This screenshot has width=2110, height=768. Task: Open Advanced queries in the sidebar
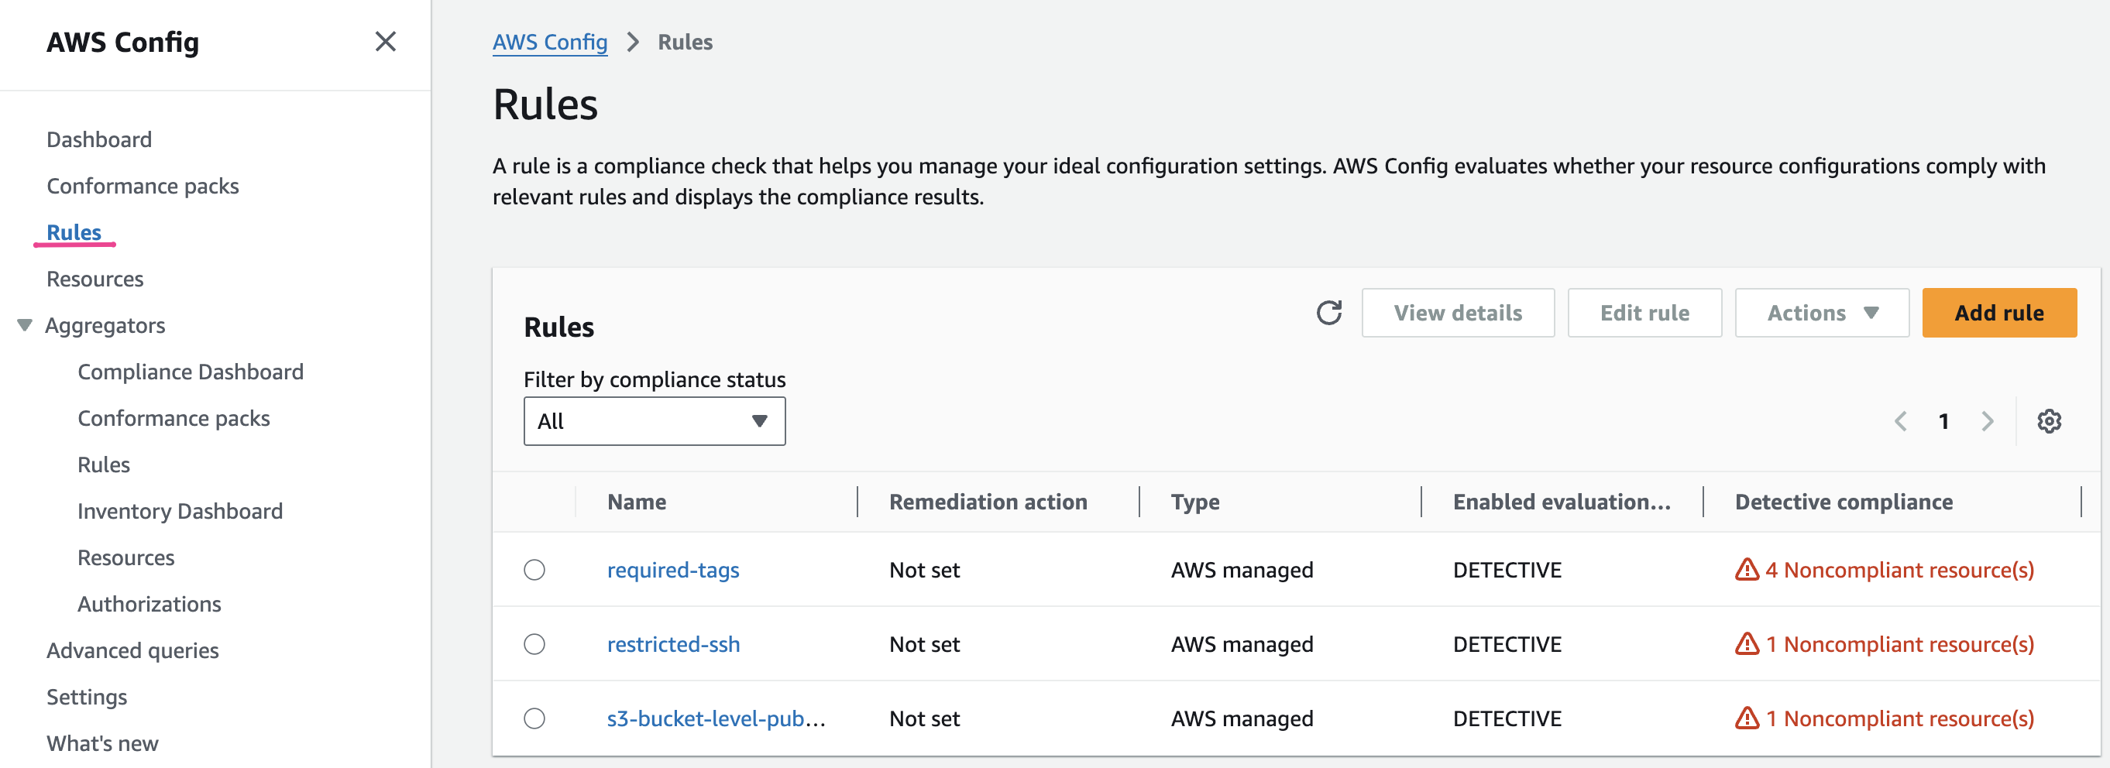132,651
